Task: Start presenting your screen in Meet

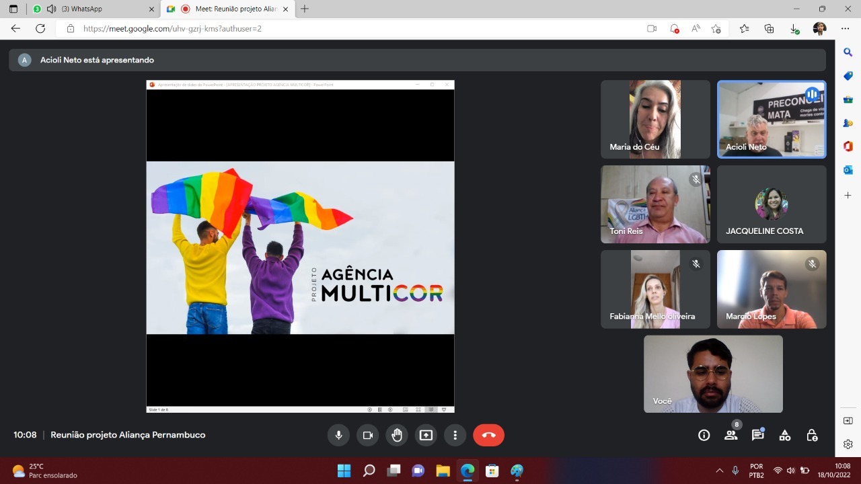Action: coord(426,435)
